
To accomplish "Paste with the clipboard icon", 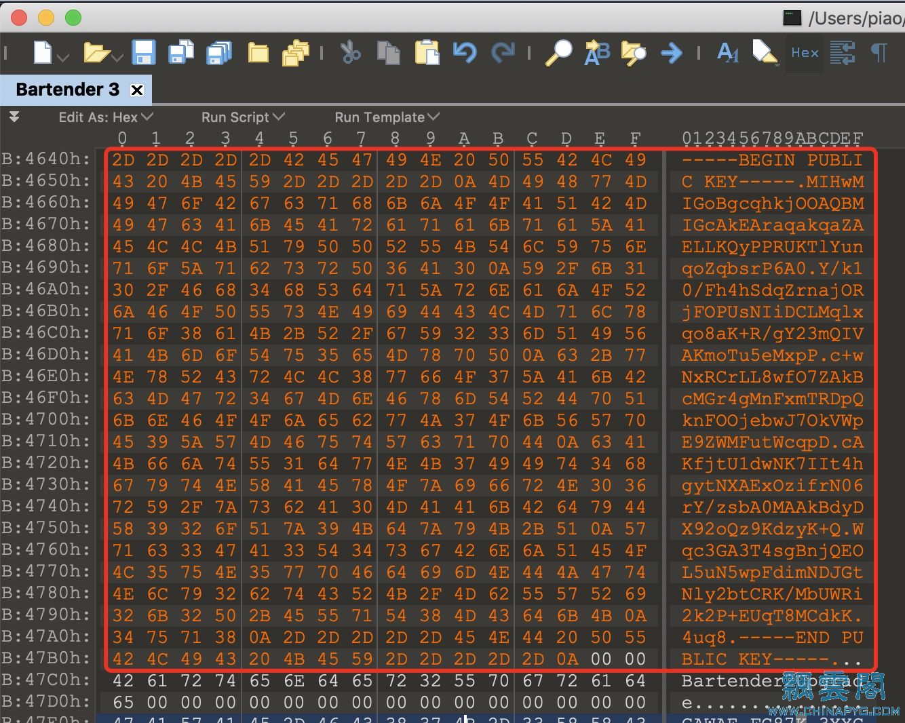I will pos(427,53).
